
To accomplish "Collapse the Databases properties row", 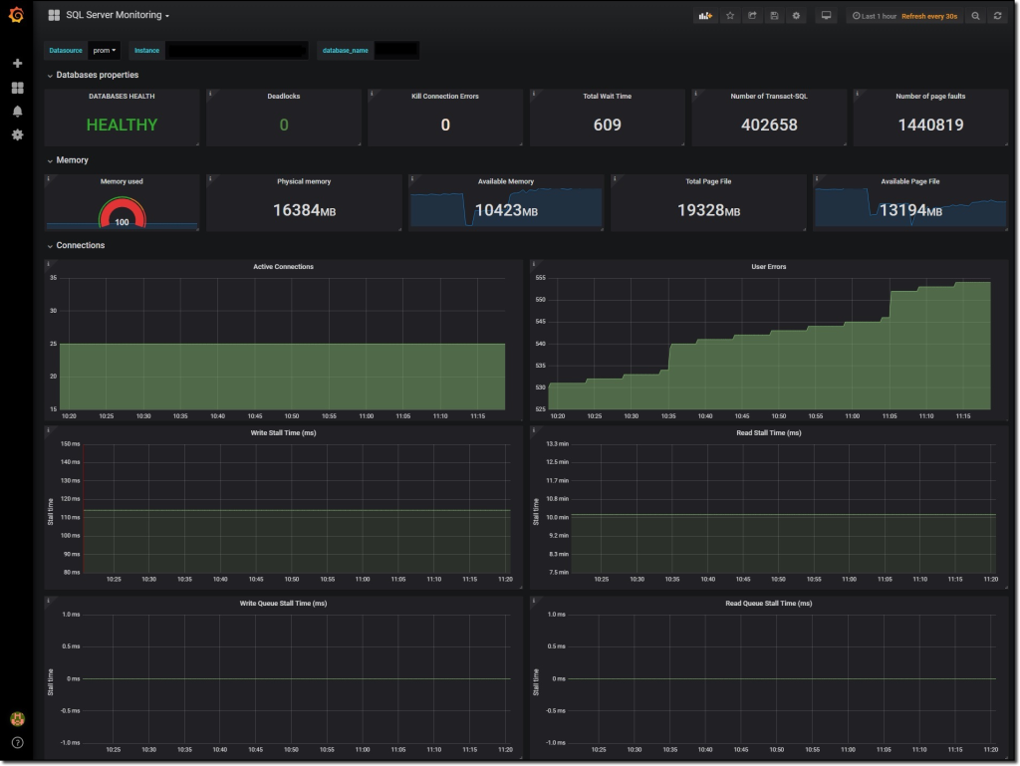I will (x=95, y=75).
